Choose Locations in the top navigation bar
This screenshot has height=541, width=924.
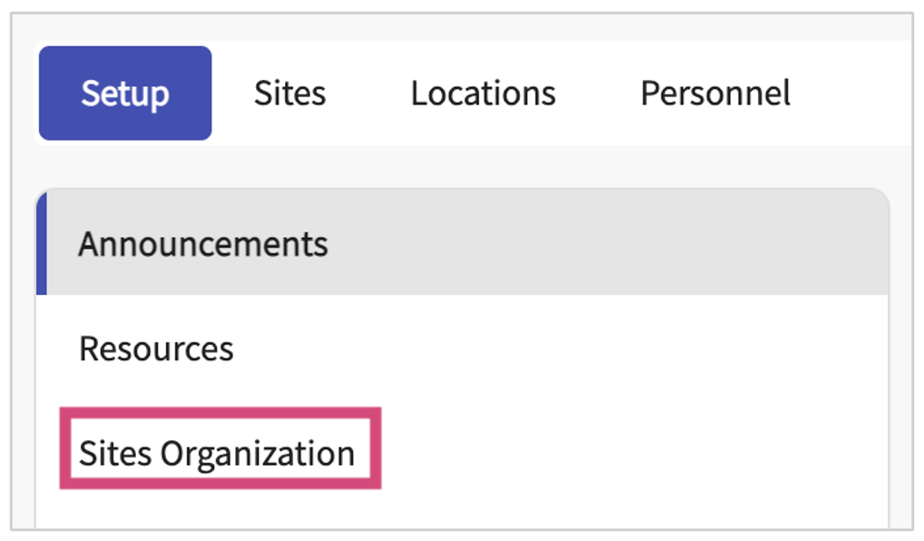pyautogui.click(x=483, y=93)
